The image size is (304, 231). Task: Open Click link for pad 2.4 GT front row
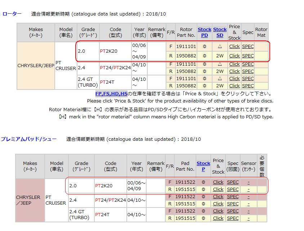(x=218, y=211)
